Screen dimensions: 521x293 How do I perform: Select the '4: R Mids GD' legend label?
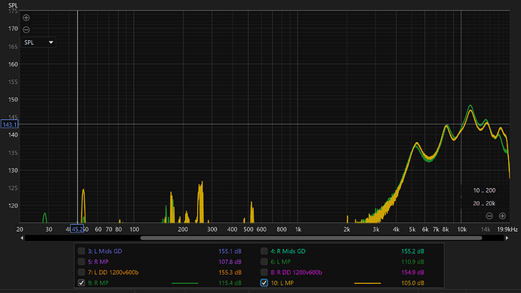pos(288,251)
